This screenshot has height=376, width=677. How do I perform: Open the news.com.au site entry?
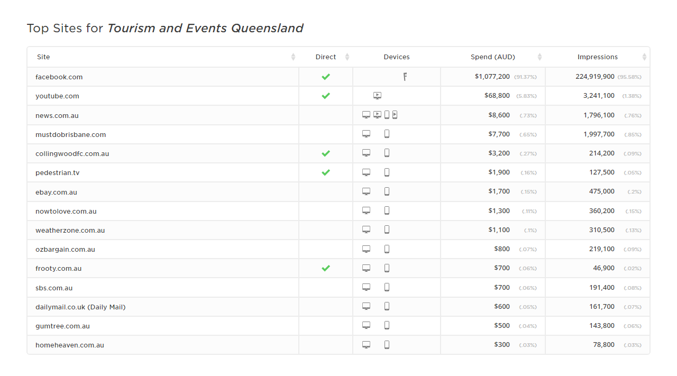click(57, 115)
